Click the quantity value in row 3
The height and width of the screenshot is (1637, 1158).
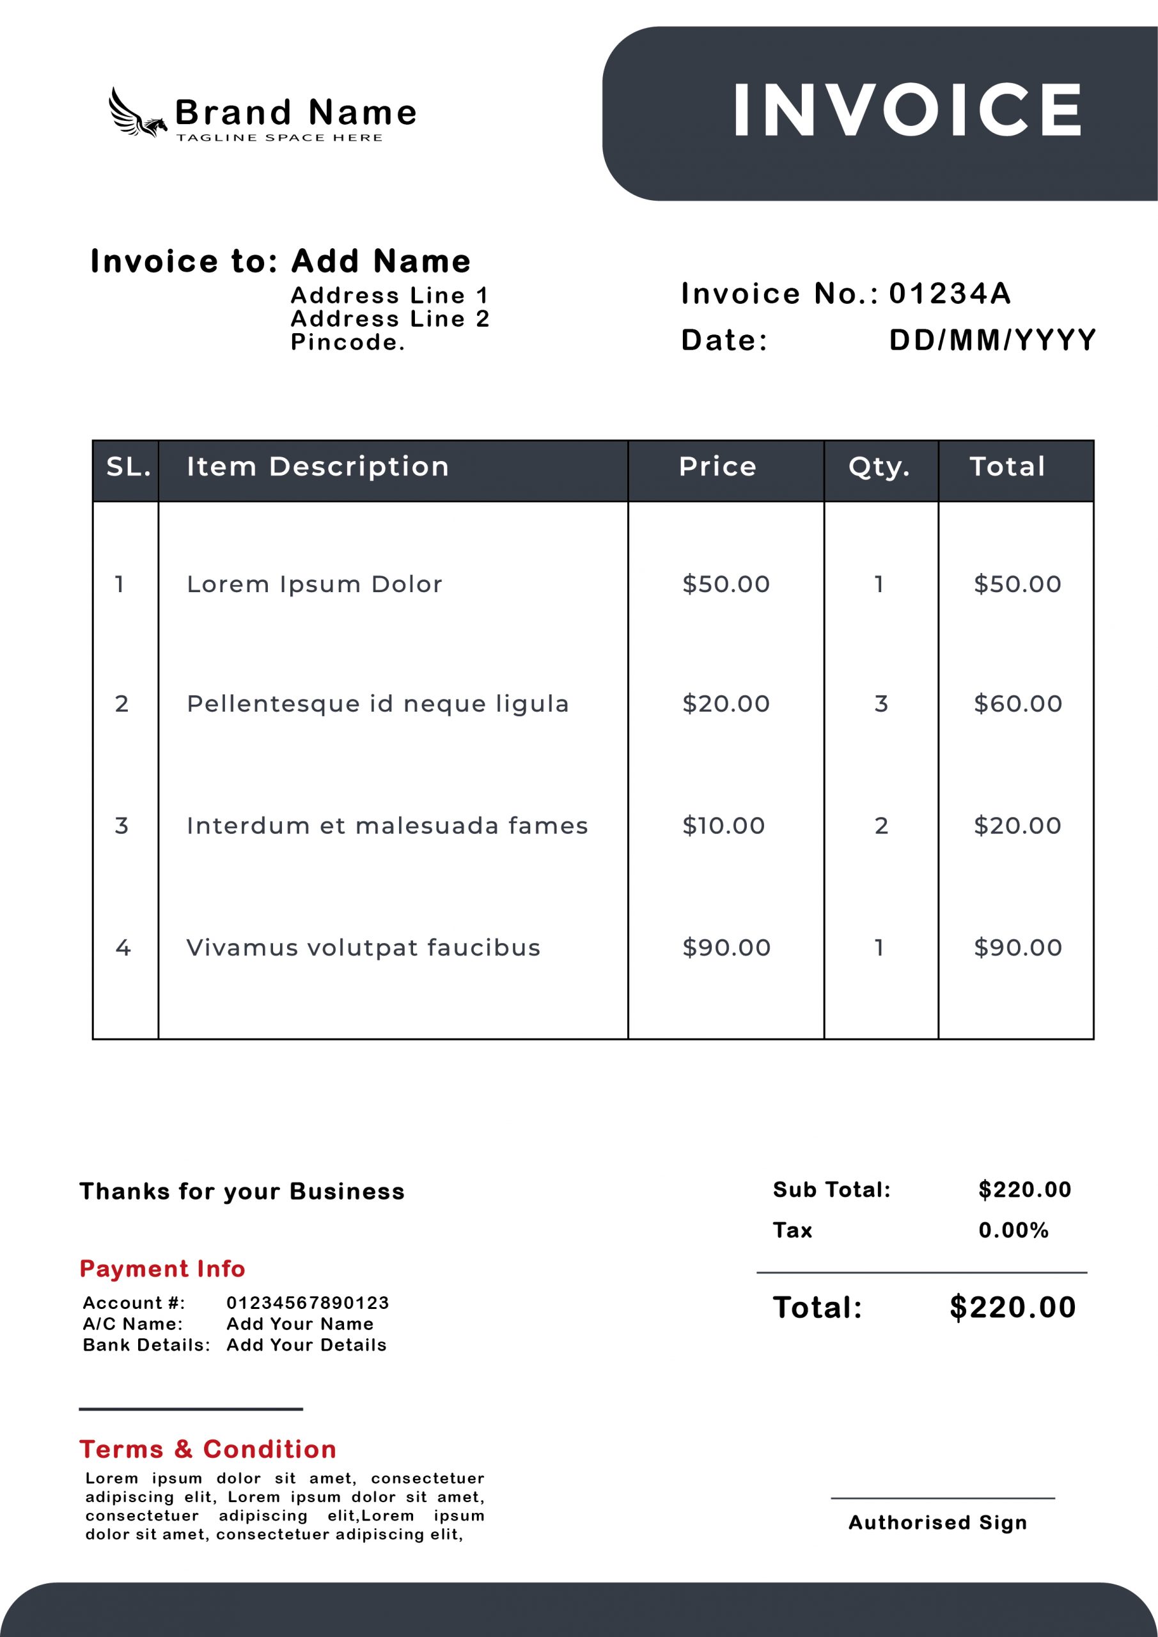pyautogui.click(x=881, y=826)
